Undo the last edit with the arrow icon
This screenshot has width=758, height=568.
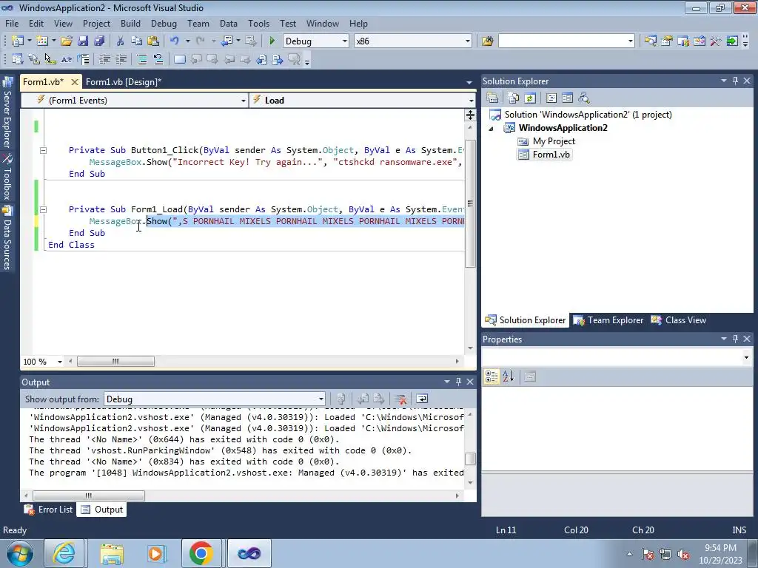(x=175, y=41)
